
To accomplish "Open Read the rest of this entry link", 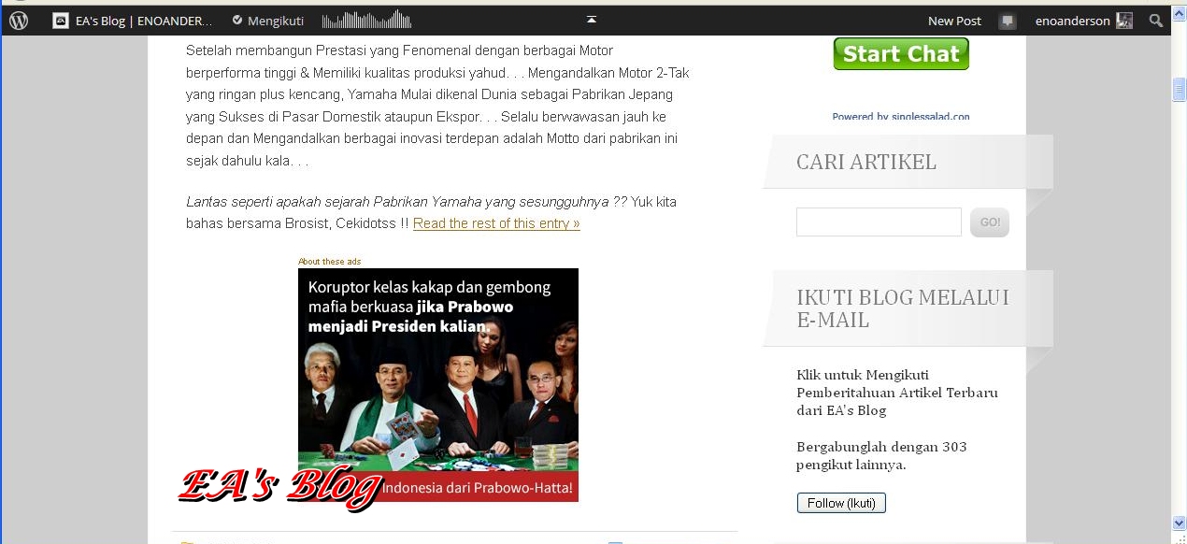I will tap(496, 223).
